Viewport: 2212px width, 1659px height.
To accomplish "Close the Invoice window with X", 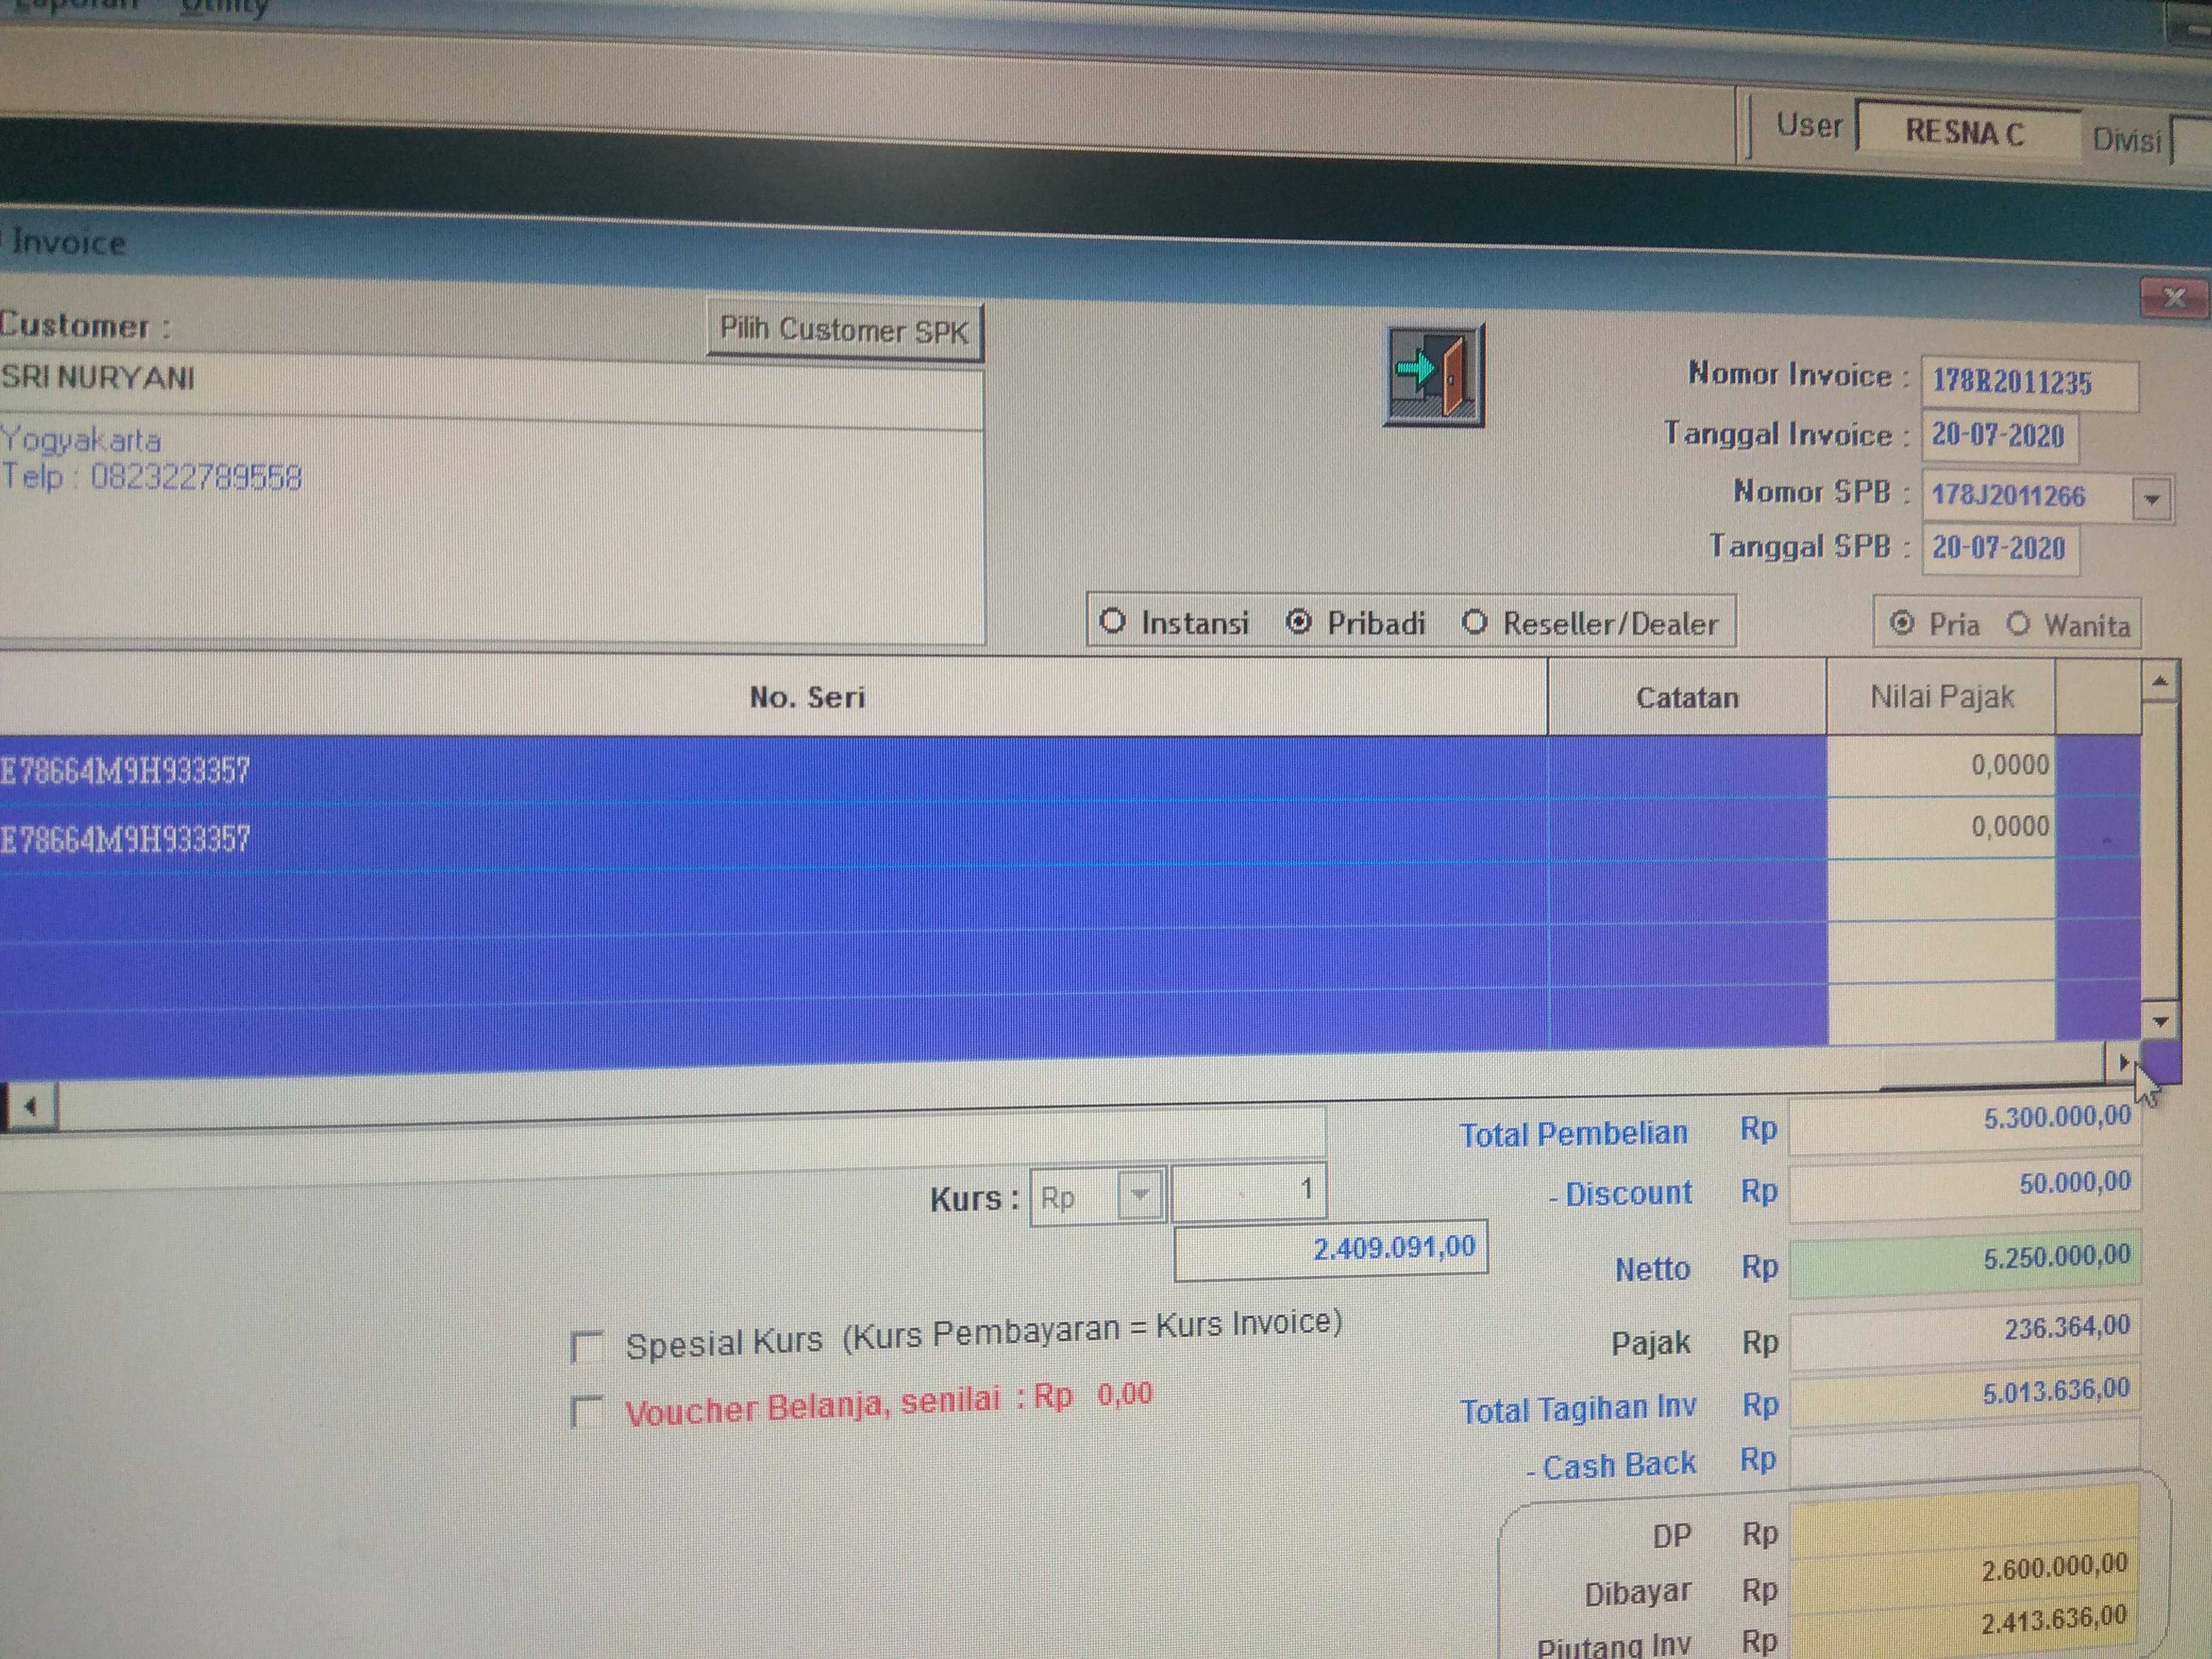I will (2174, 297).
